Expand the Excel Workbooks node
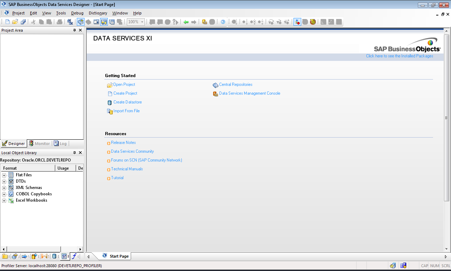This screenshot has height=271, width=451. [x=4, y=201]
